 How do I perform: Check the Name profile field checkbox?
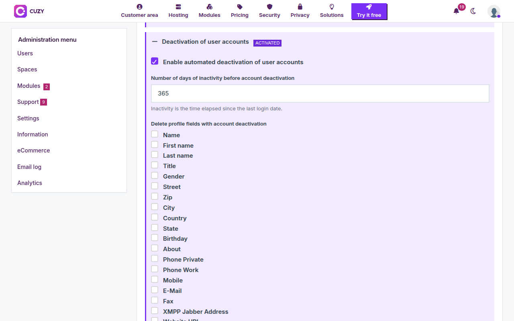point(155,134)
